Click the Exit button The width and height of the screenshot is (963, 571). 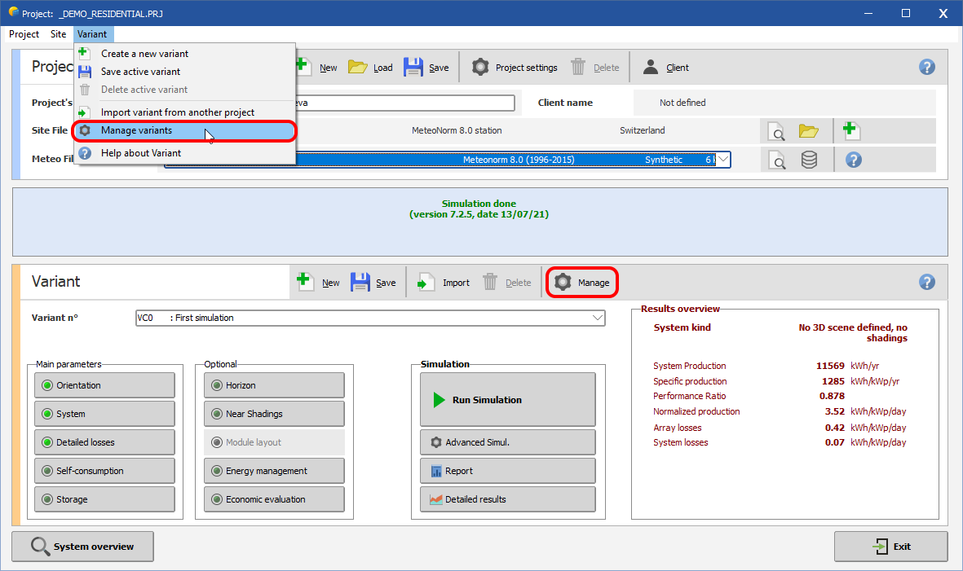click(x=890, y=547)
